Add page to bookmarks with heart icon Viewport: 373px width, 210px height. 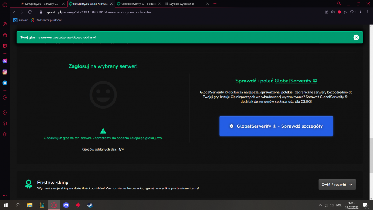click(352, 12)
